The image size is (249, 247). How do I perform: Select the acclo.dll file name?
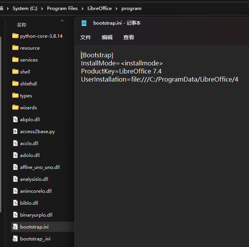point(29,144)
